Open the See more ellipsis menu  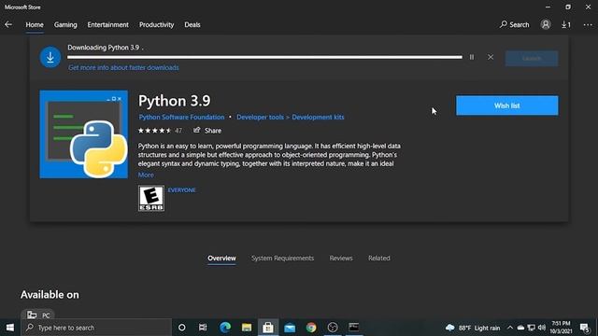pos(588,25)
